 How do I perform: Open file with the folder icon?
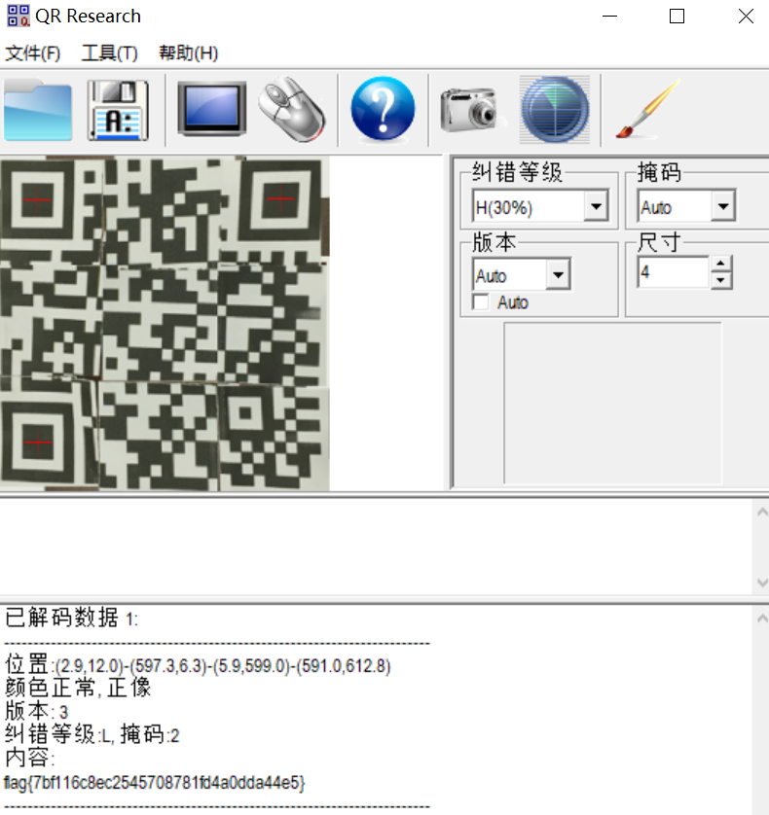tap(37, 110)
